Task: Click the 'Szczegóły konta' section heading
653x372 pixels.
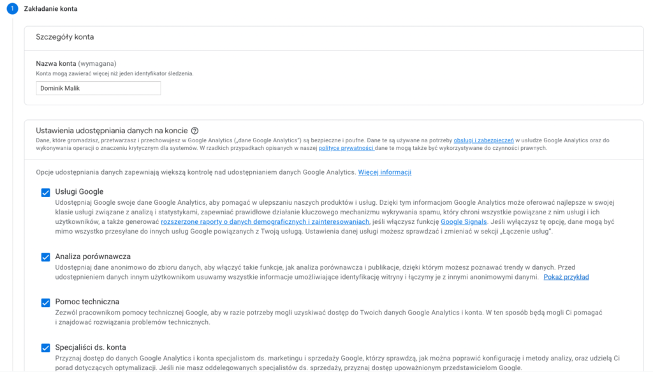Action: (x=64, y=37)
